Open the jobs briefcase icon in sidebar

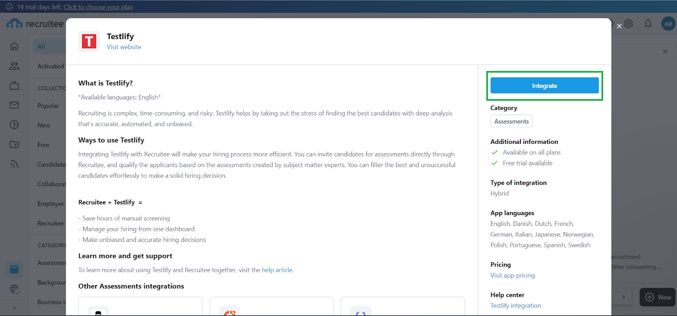click(14, 85)
